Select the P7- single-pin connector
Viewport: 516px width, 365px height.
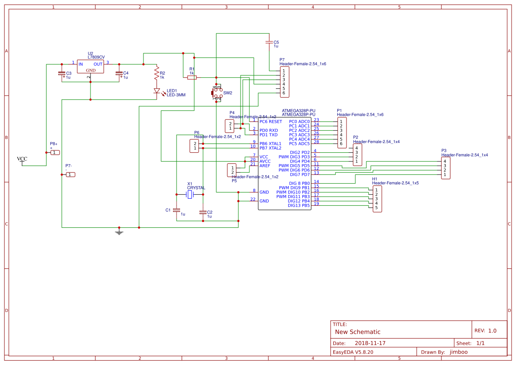pos(71,175)
